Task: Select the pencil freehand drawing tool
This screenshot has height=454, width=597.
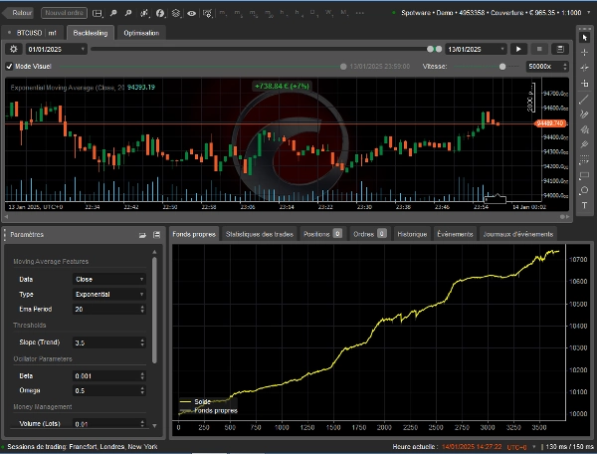Action: point(584,114)
